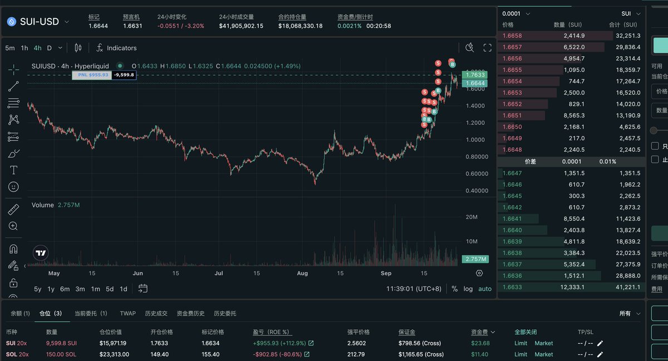Screen dimensions: 668x361
Task: Select the D timeframe
Action: tap(49, 48)
